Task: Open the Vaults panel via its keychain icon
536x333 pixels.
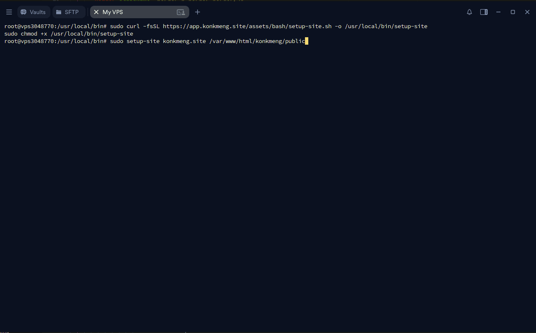Action: coord(23,12)
